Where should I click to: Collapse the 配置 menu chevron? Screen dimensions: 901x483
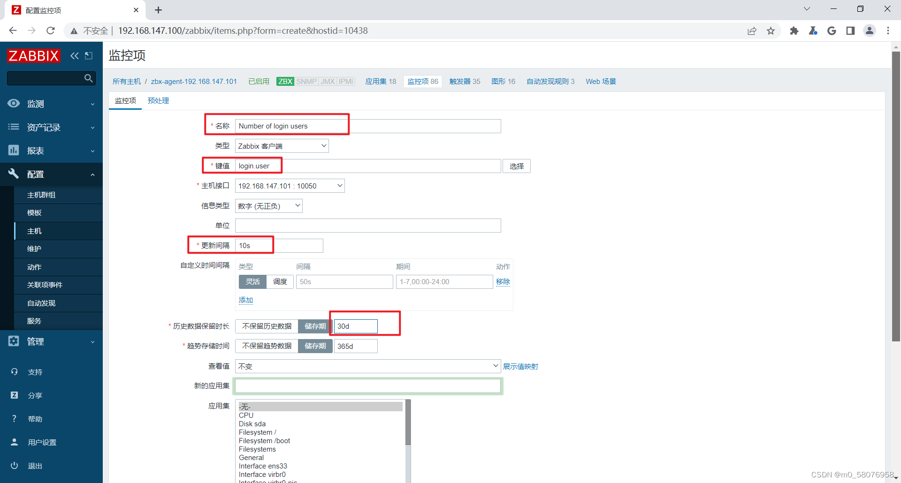click(x=92, y=174)
